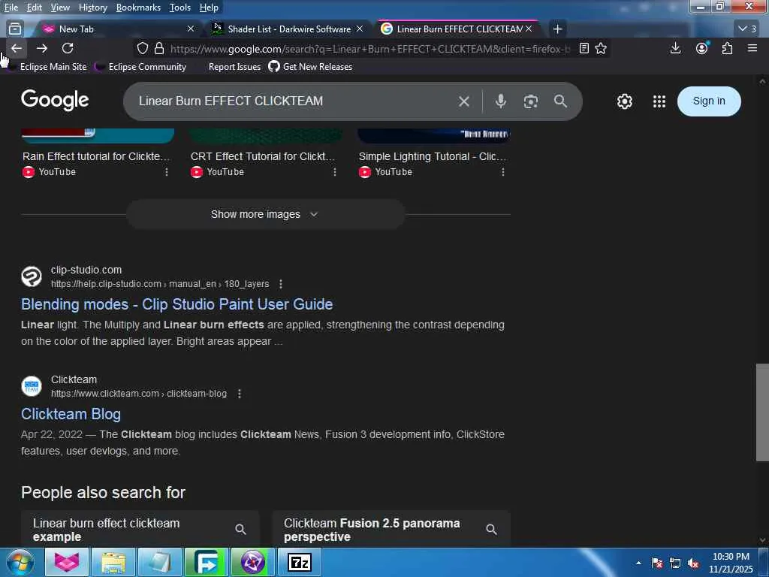The height and width of the screenshot is (577, 769).
Task: Open options for Simple Lighting Tutorial video
Action: point(502,172)
